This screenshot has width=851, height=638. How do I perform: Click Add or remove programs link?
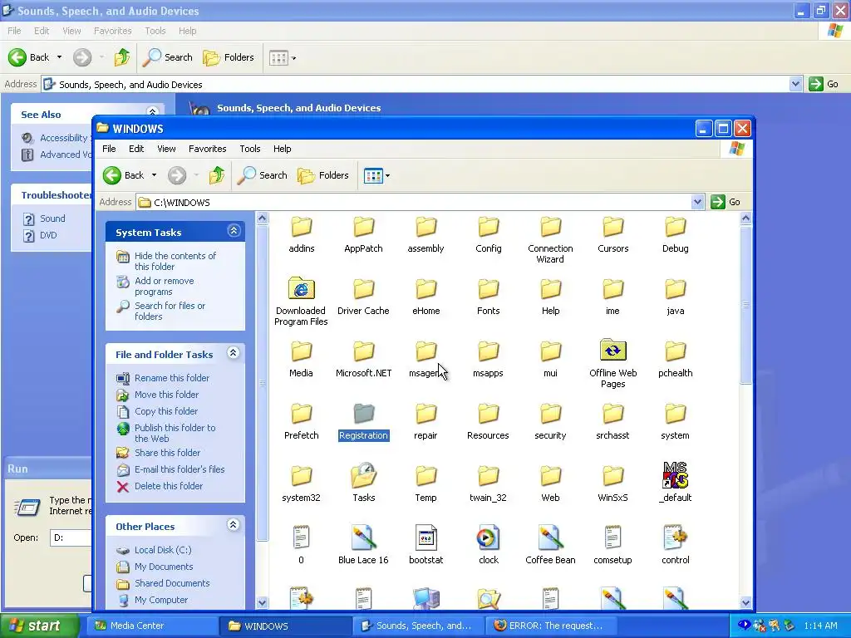coord(164,286)
